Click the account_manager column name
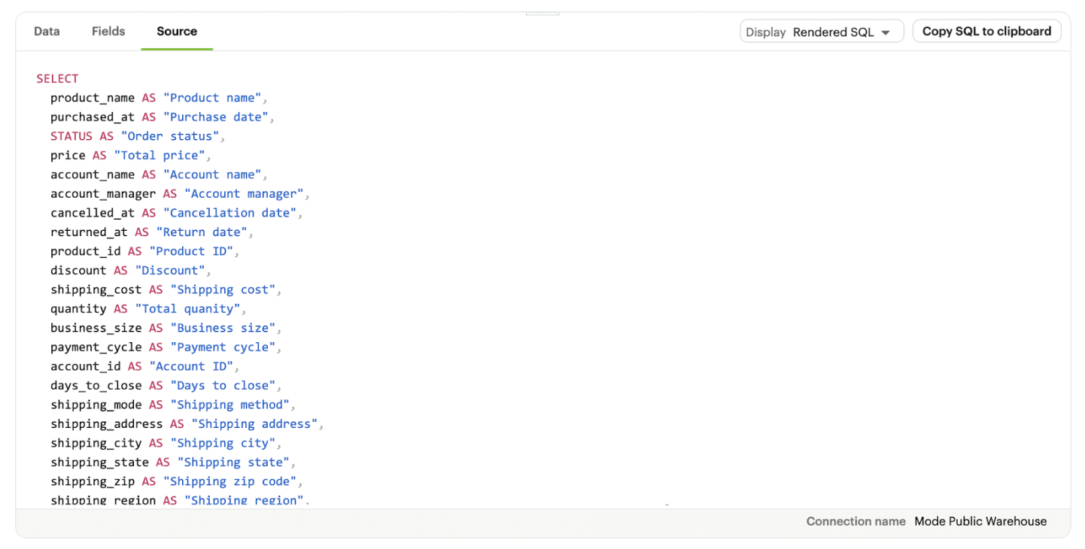Image resolution: width=1085 pixels, height=549 pixels. [103, 194]
